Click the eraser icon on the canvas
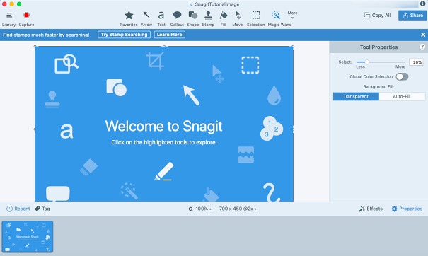Screen dimensions: 428x256 [x=88, y=167]
